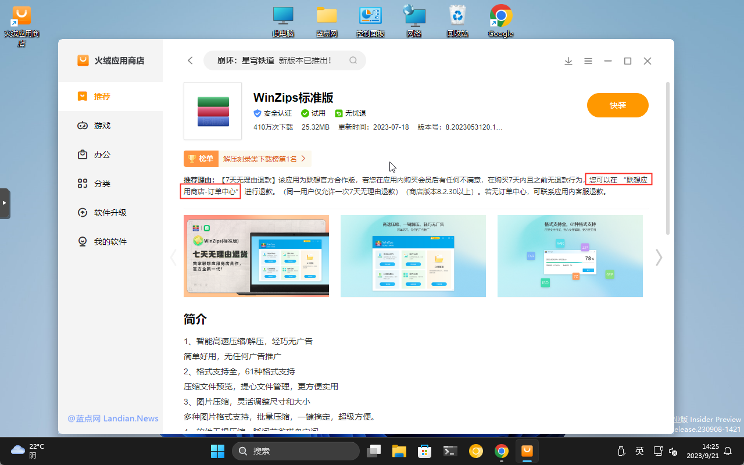Select 推荐 in the sidebar
Image resolution: width=744 pixels, height=465 pixels.
coord(110,96)
